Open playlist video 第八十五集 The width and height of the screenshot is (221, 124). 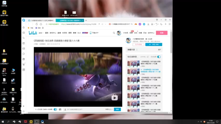point(144,64)
